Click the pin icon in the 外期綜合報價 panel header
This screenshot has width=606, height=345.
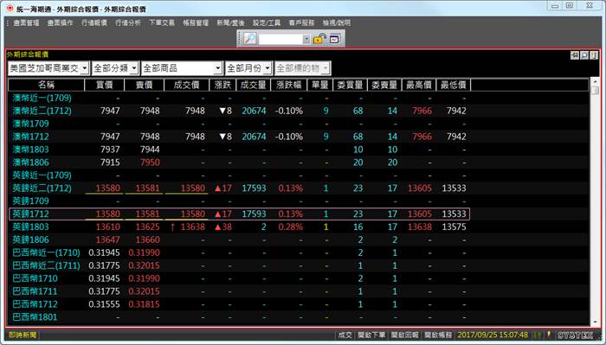[575, 55]
